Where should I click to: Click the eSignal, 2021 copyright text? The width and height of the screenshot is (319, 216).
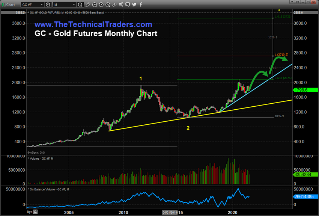click(36, 153)
